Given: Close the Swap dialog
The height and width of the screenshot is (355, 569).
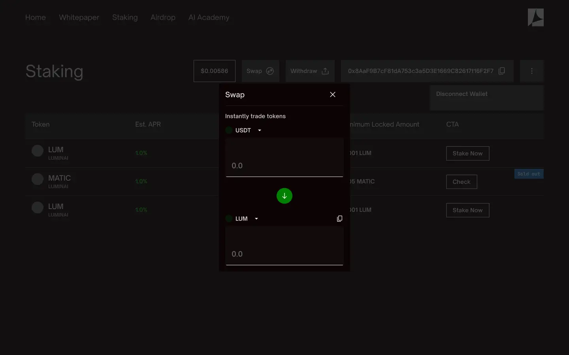Looking at the screenshot, I should [x=333, y=95].
